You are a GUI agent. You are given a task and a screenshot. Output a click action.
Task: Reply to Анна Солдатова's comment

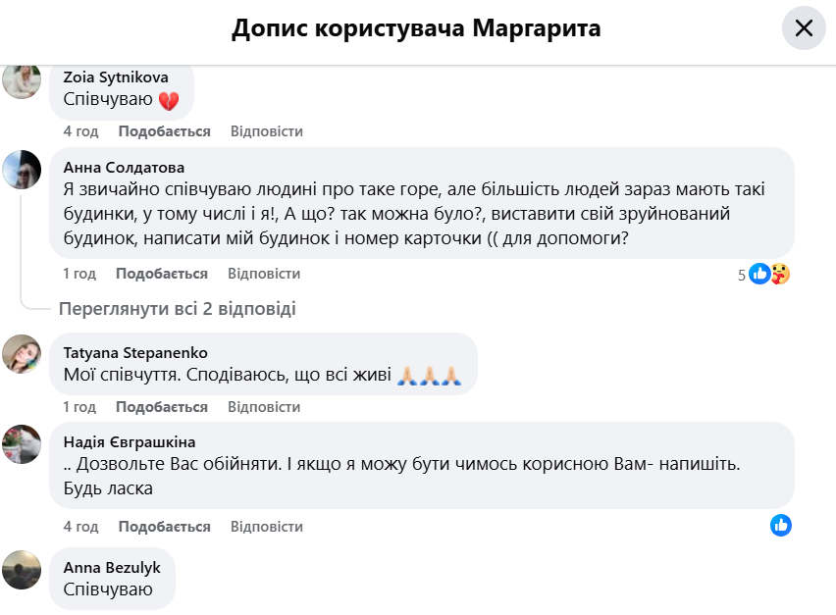[x=264, y=274]
